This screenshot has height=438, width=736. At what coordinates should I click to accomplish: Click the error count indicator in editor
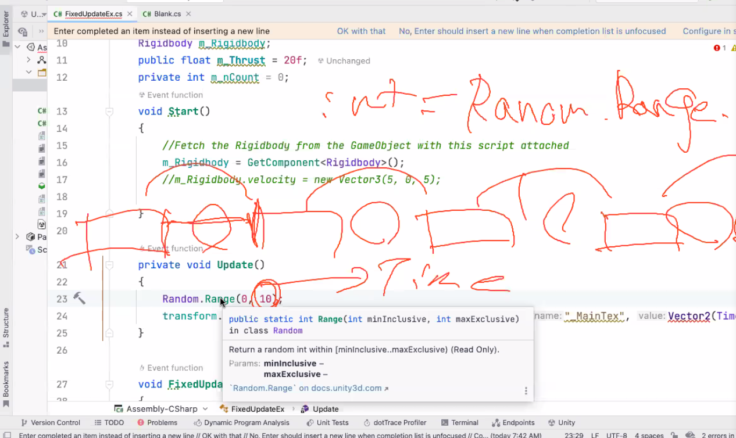coord(720,48)
